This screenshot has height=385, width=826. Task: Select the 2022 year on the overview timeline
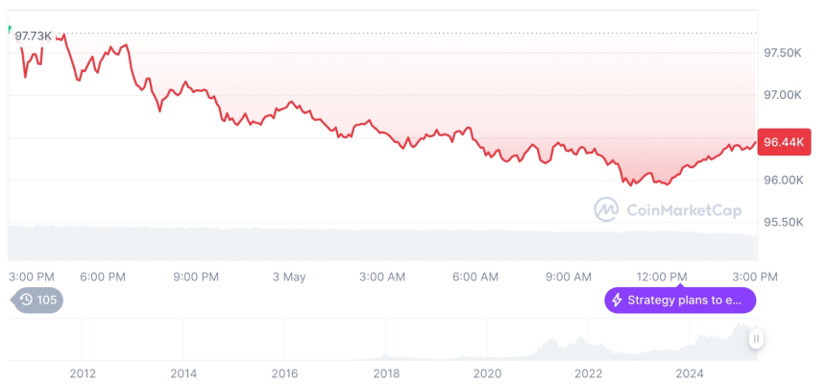589,373
